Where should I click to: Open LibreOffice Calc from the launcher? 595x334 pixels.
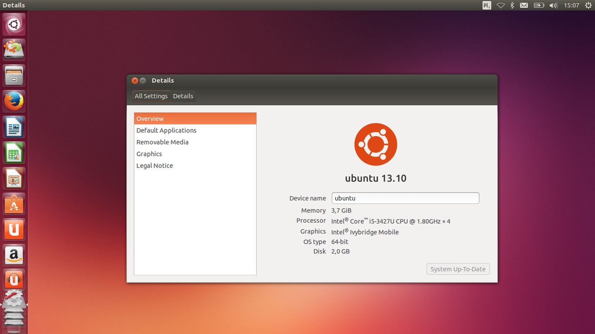pos(14,153)
